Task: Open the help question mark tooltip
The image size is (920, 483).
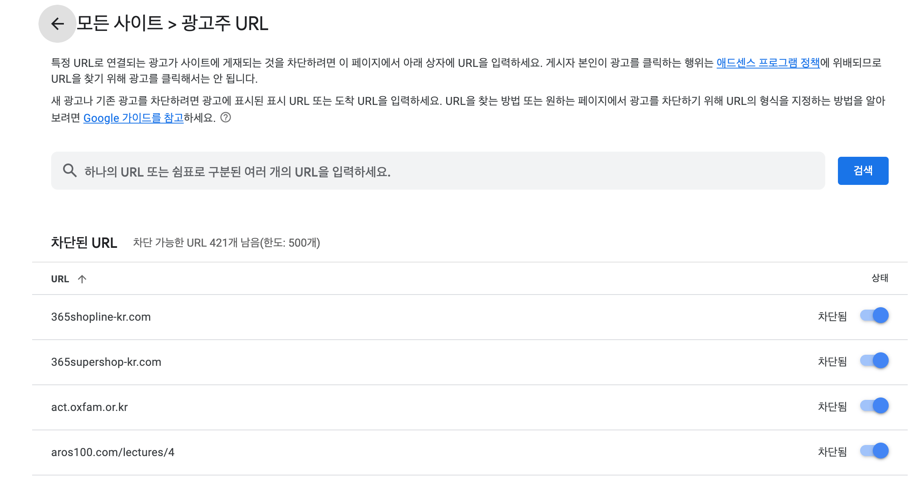Action: 226,118
